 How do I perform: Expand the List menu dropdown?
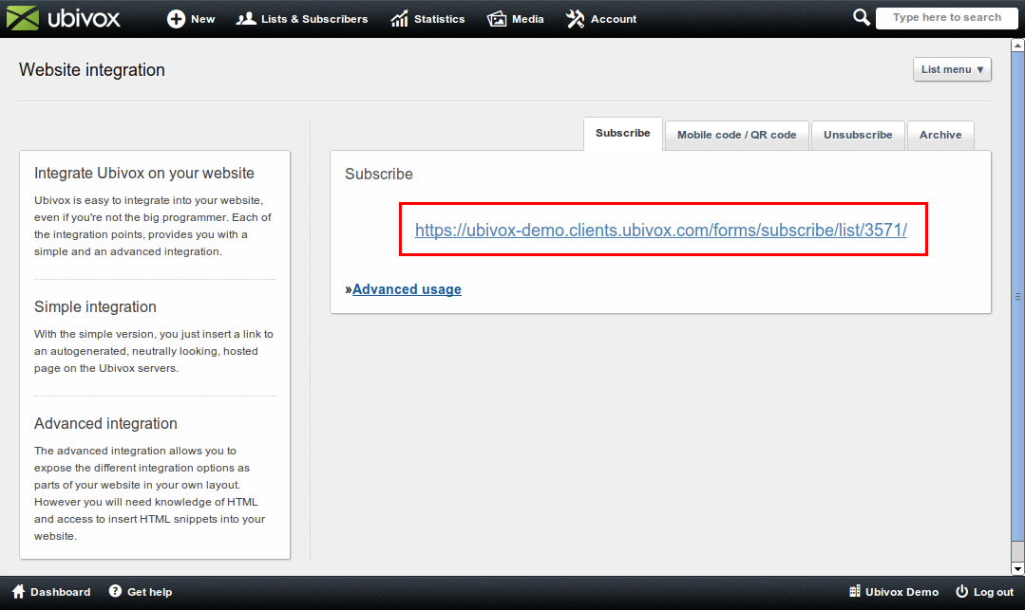click(952, 69)
